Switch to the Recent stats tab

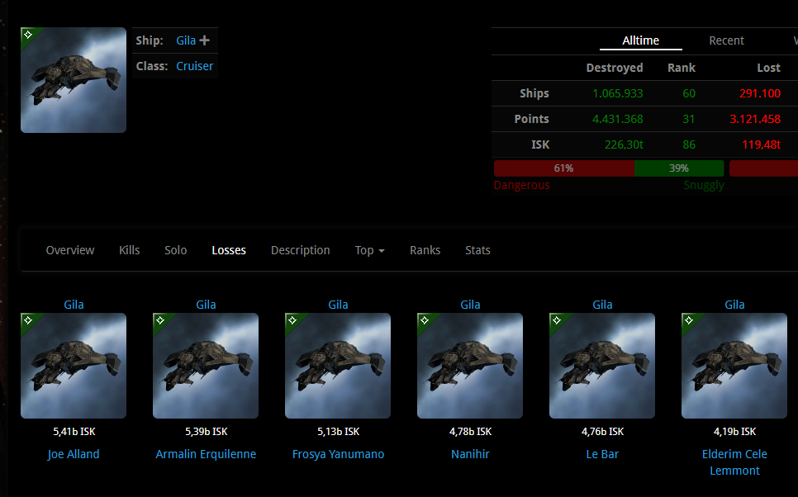(x=726, y=40)
